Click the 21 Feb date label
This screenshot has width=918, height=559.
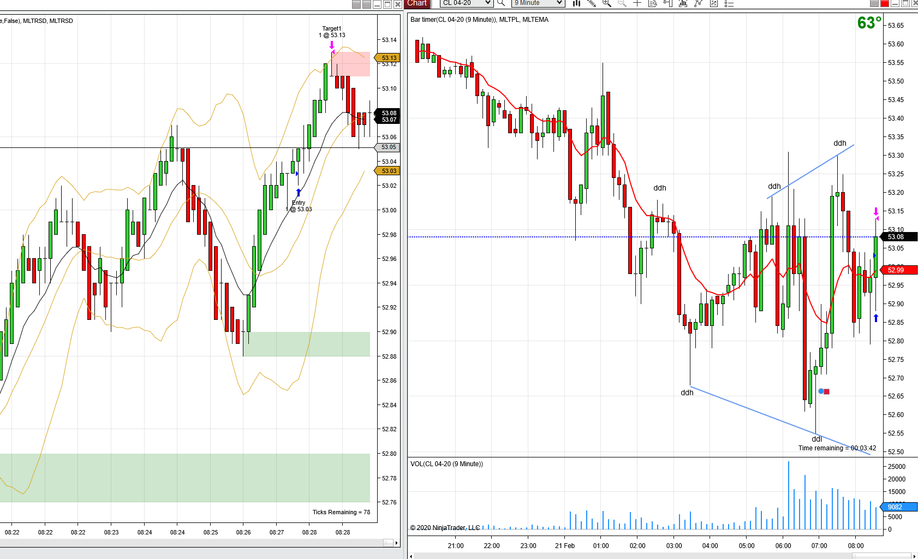pos(565,546)
